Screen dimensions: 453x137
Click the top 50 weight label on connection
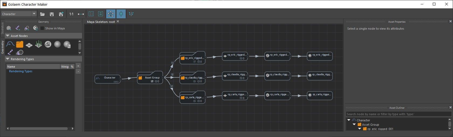173,63
